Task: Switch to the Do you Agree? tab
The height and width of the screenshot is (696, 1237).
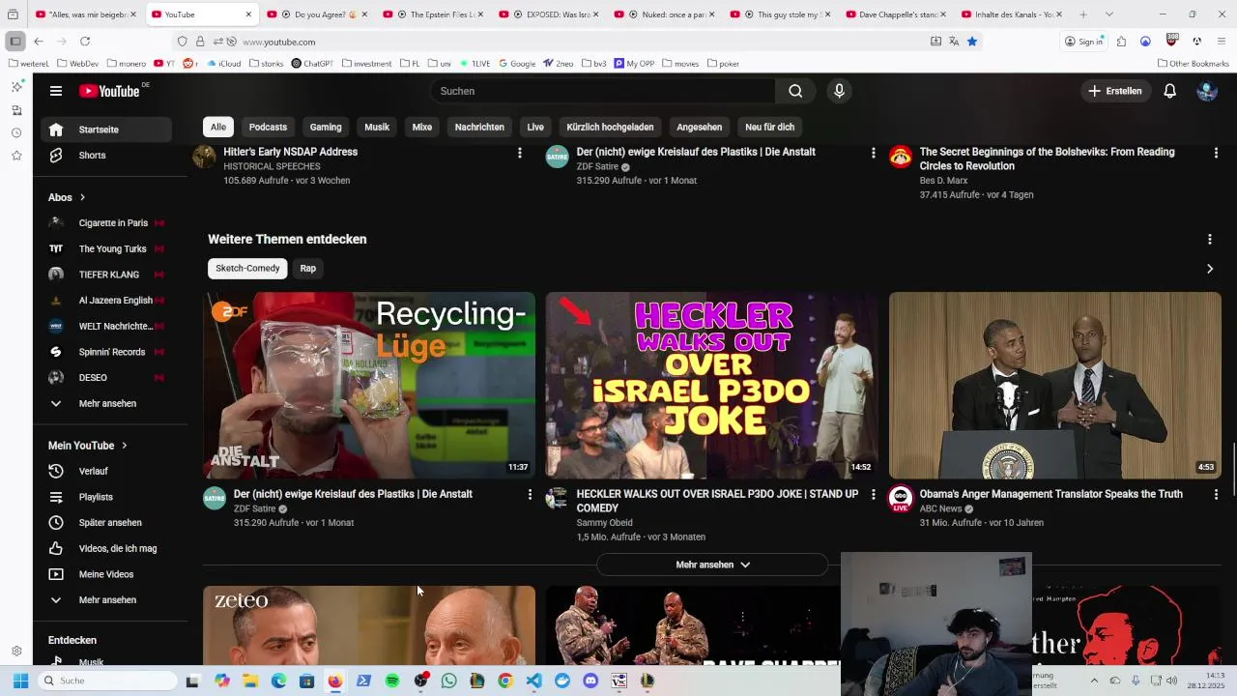Action: pyautogui.click(x=317, y=14)
